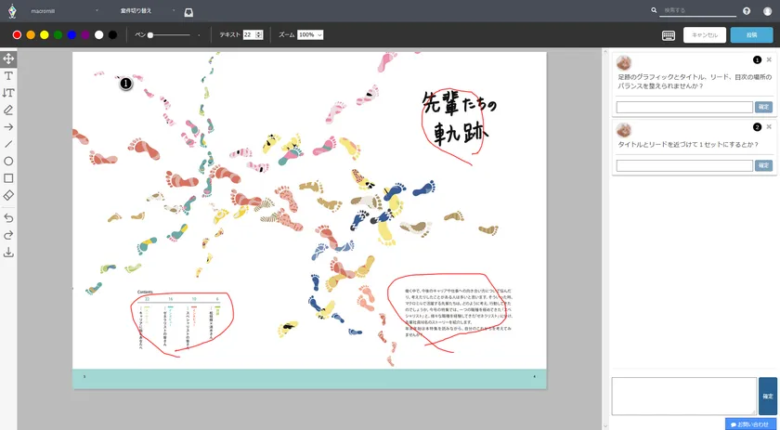Open the zoom 100% dropdown
This screenshot has width=780, height=430.
coord(310,35)
